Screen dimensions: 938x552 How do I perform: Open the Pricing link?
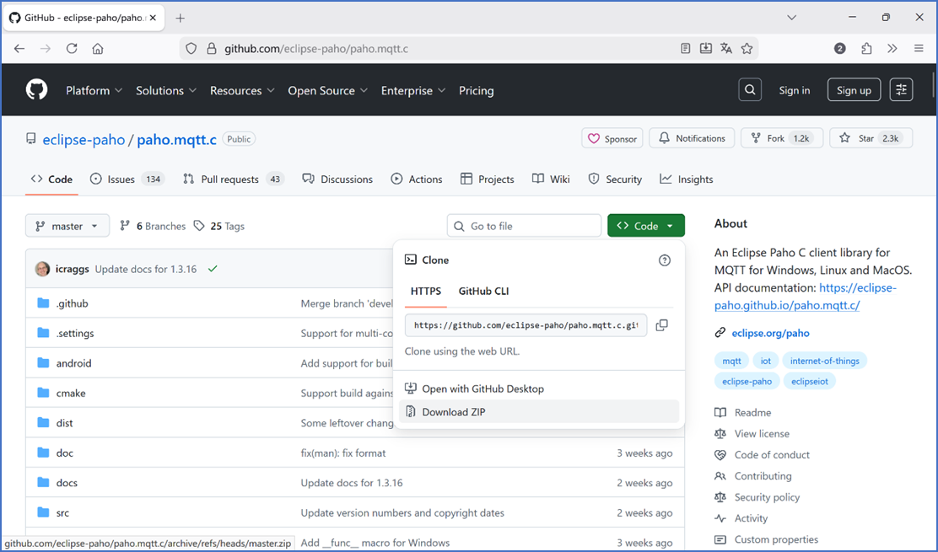click(477, 90)
